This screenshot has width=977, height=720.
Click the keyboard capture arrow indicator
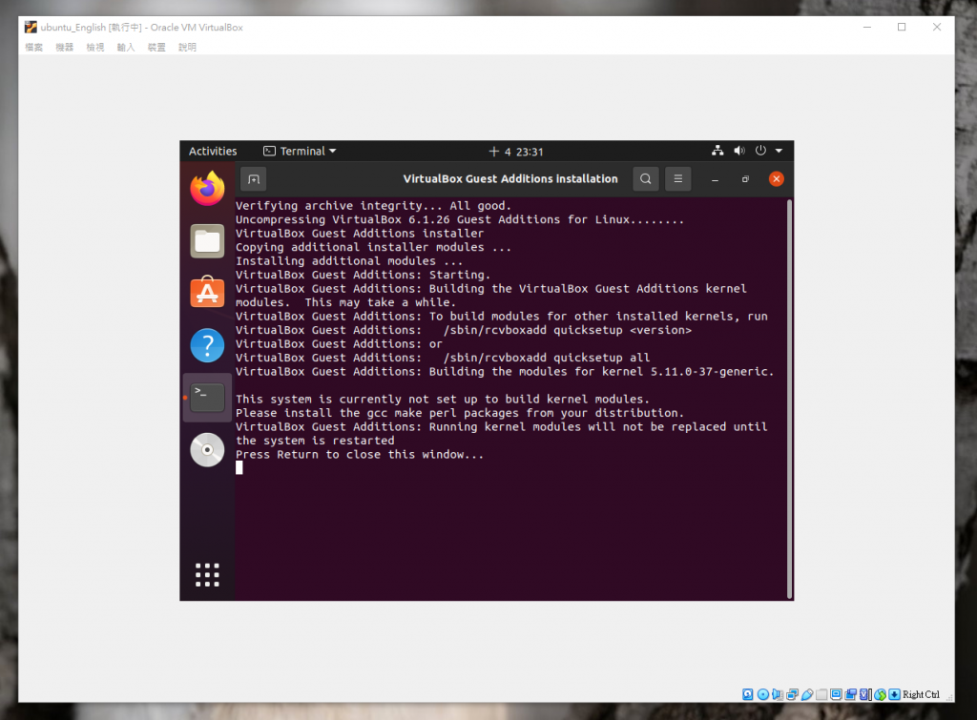coord(895,694)
